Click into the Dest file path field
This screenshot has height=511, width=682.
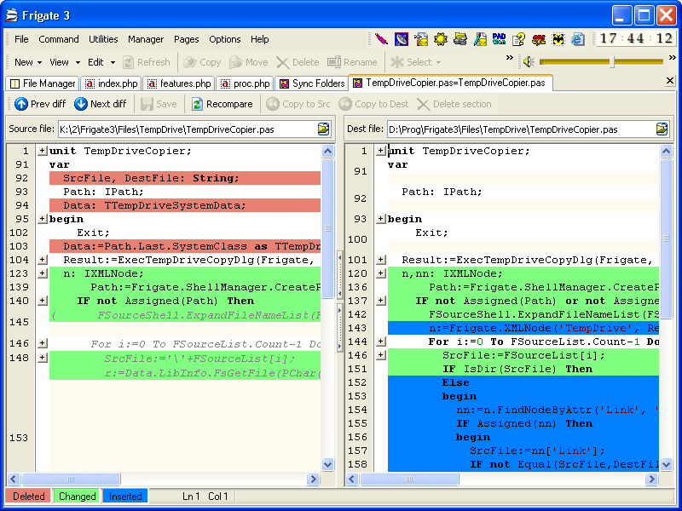click(521, 129)
